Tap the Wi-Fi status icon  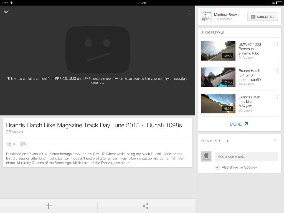(12, 3)
